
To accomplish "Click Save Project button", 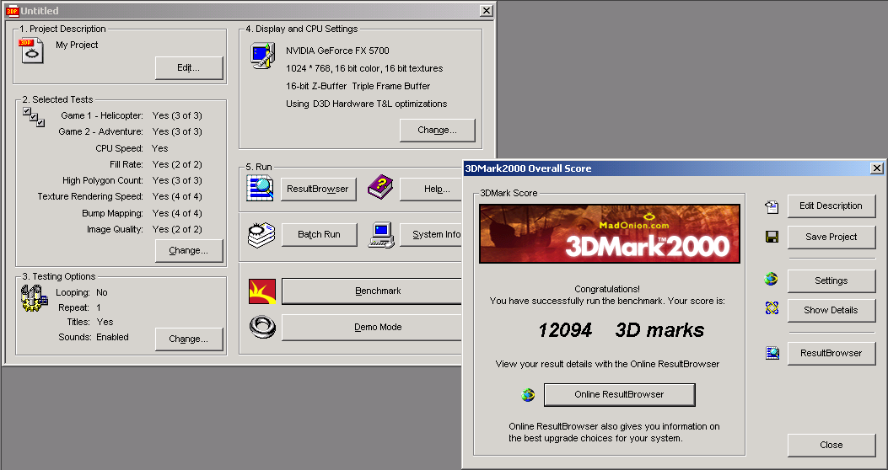I will click(831, 237).
